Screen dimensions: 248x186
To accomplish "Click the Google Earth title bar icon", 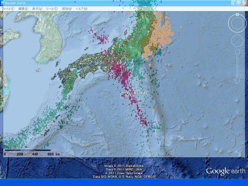I will (x=3, y=3).
